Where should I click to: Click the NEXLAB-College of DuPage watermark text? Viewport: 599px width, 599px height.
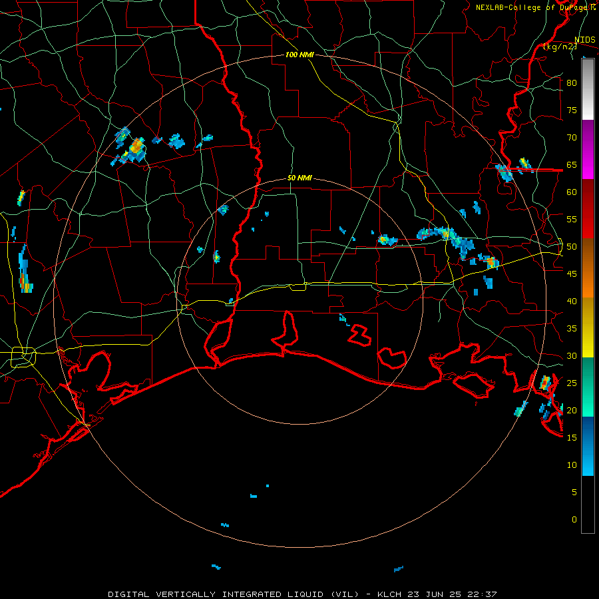[535, 7]
